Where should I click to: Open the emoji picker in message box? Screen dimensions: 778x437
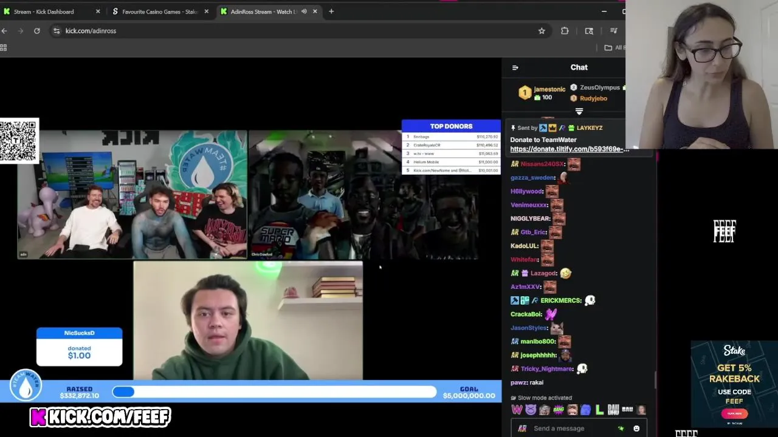[636, 429]
